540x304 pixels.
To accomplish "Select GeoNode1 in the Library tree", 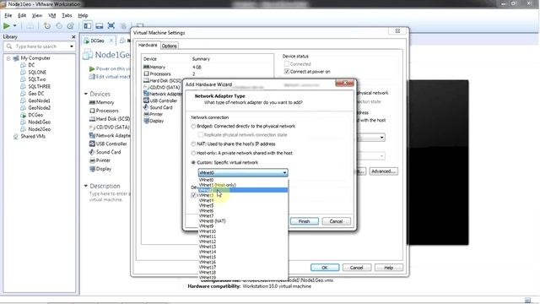I will pyautogui.click(x=39, y=100).
